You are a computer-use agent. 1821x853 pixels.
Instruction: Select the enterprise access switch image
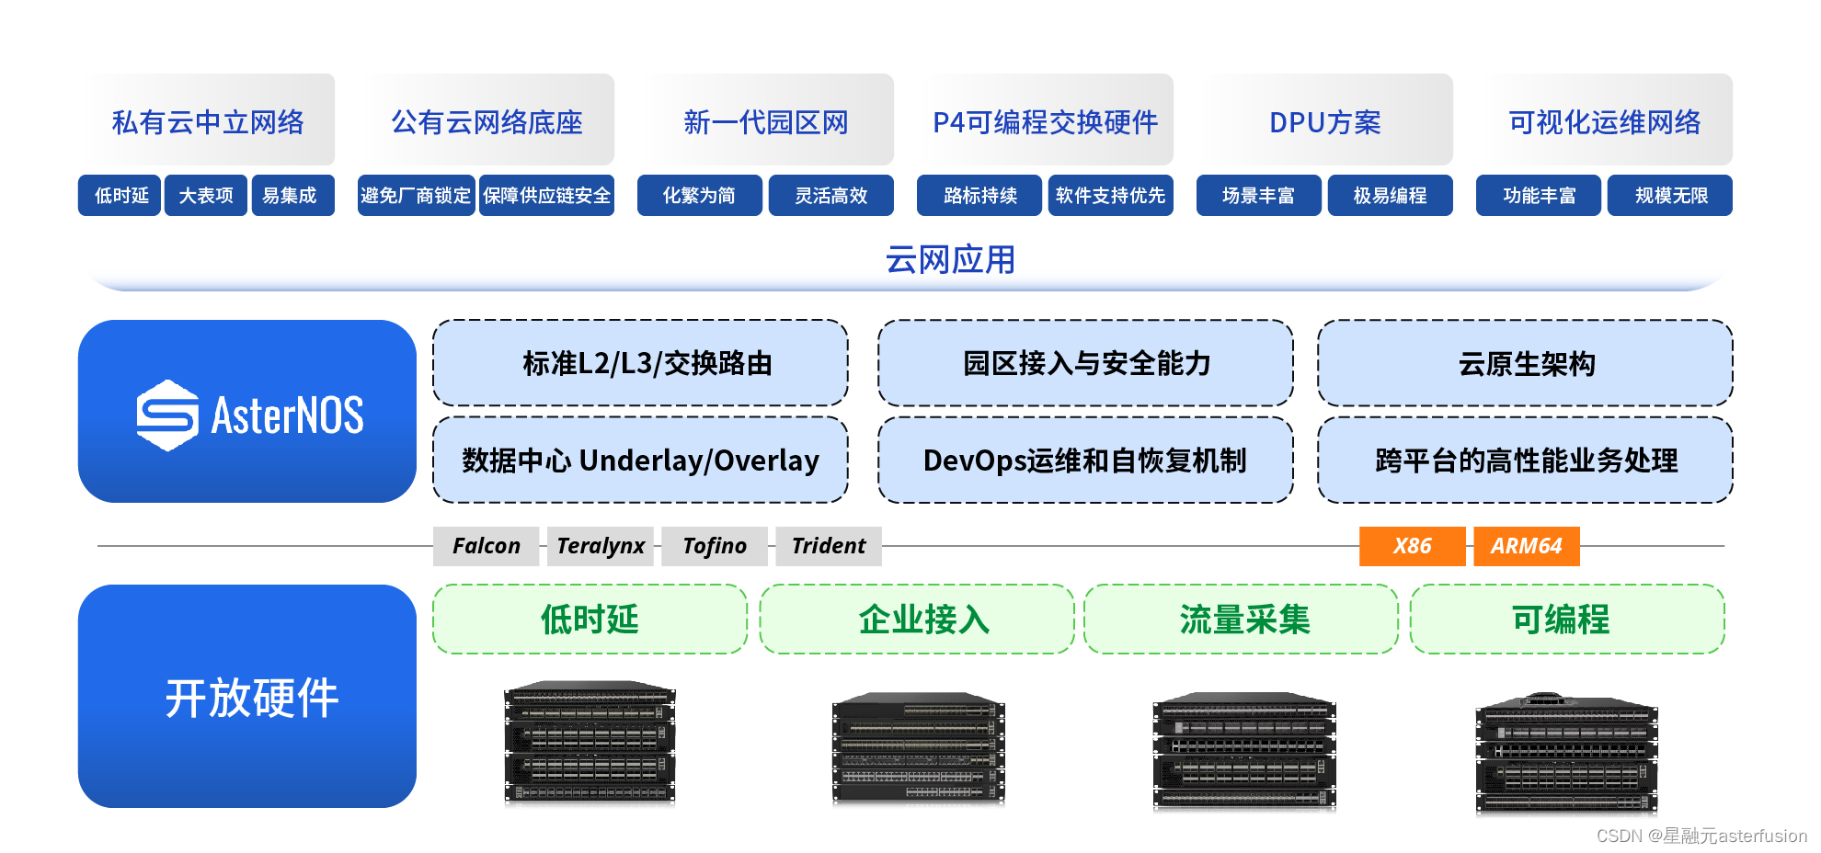(918, 749)
